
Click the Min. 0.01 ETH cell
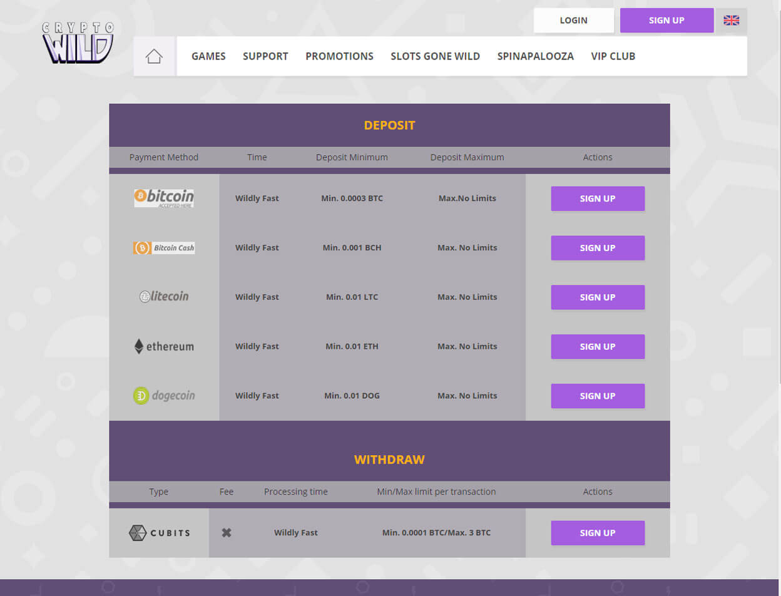pos(352,347)
